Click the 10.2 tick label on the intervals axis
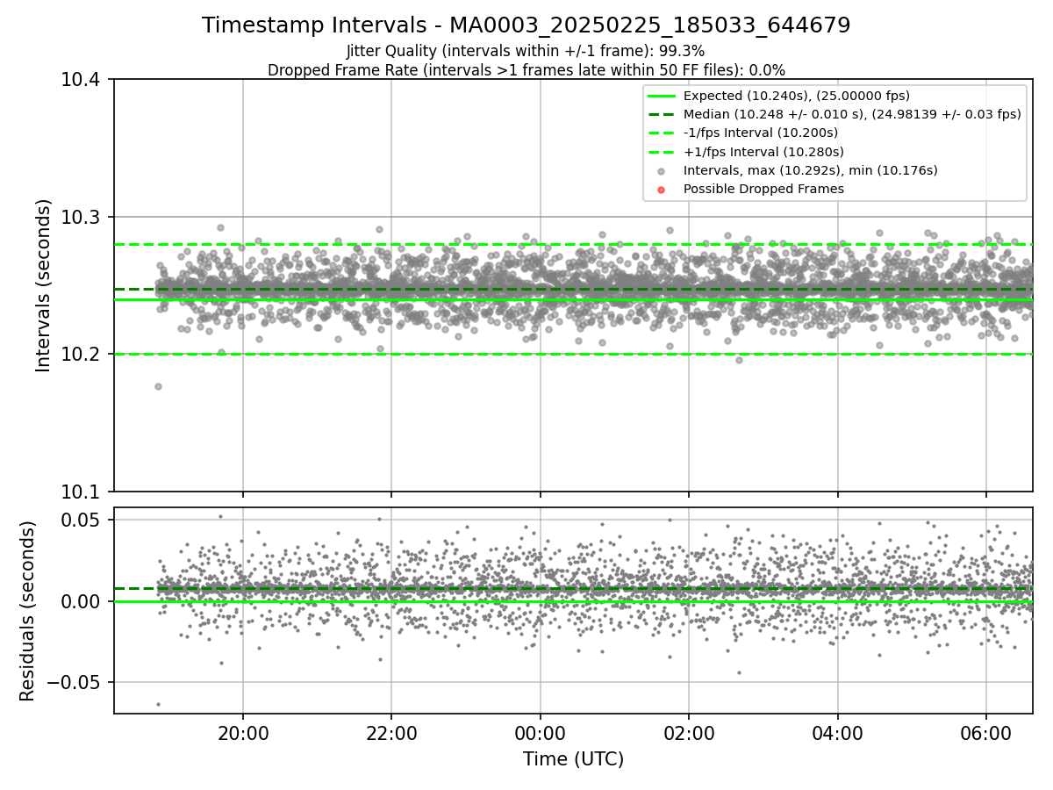Viewport: 1053px width, 790px height. (x=82, y=355)
